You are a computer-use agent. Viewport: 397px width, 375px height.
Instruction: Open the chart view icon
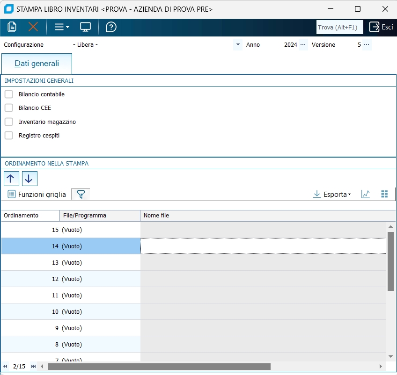point(366,194)
